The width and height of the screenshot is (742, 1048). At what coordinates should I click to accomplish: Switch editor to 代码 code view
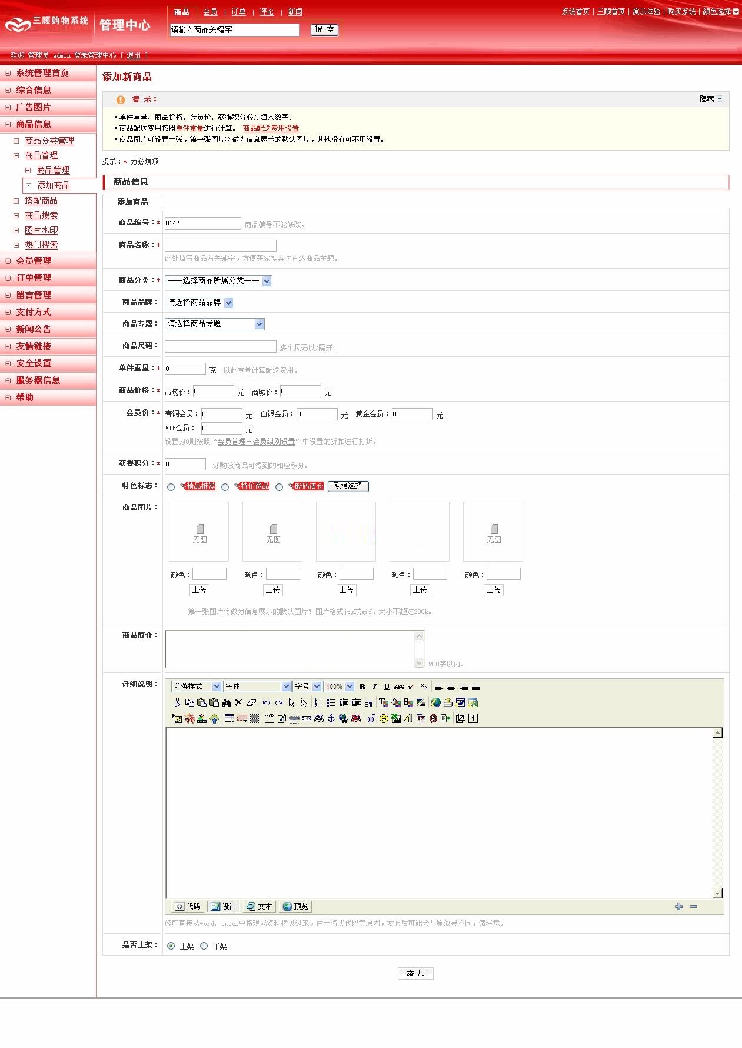(x=188, y=907)
